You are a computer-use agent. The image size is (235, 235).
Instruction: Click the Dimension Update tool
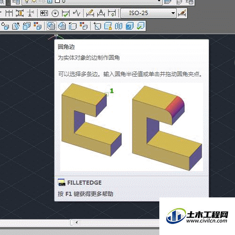click(112, 13)
